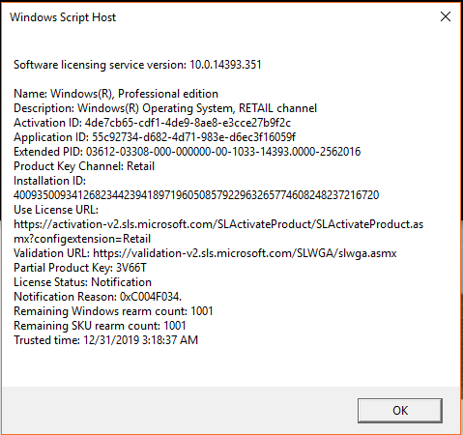This screenshot has width=463, height=435.
Task: Click the License Status: Notification line
Action: [82, 282]
